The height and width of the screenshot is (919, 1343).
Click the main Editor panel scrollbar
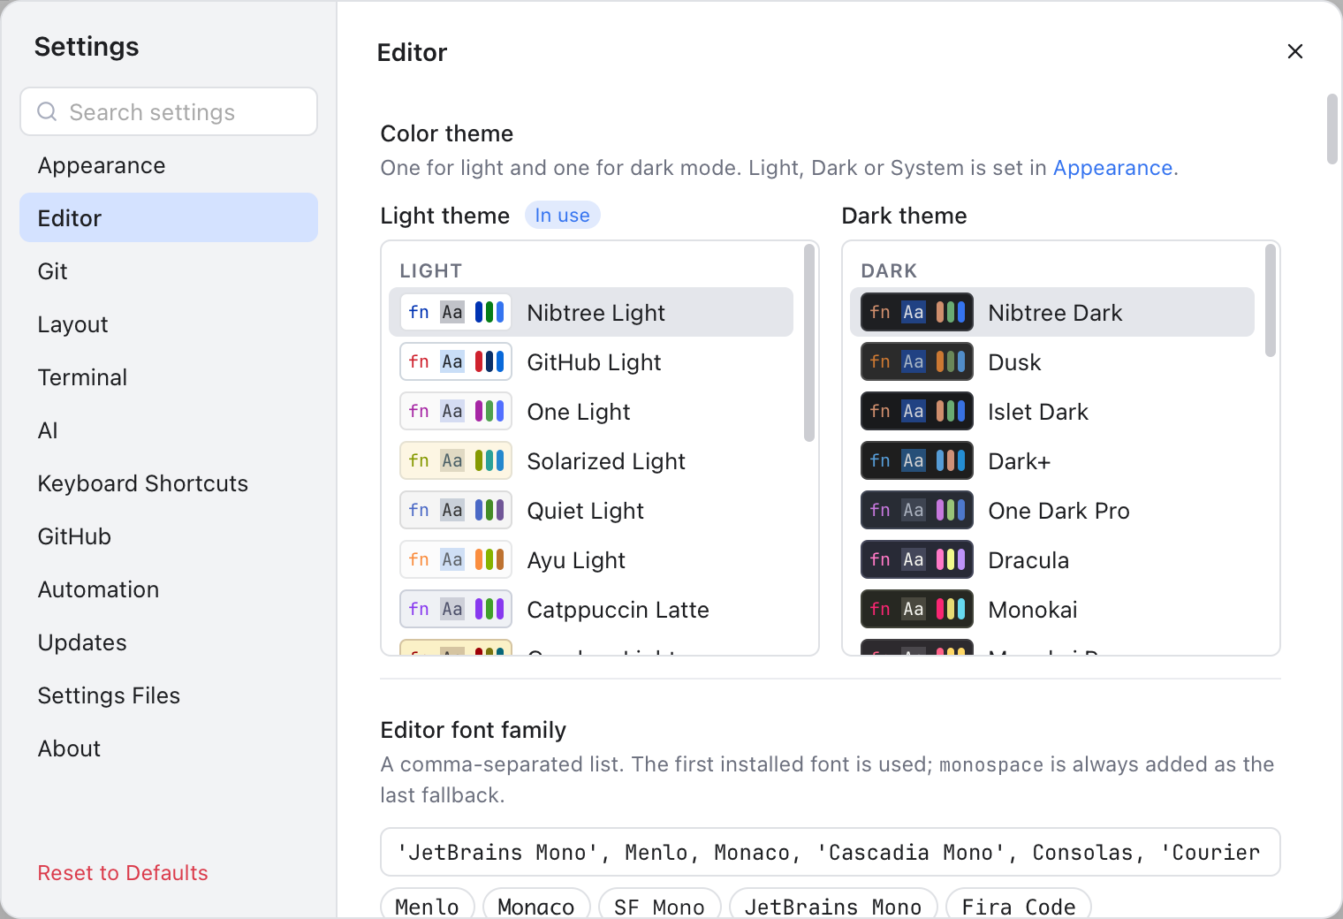(x=1332, y=129)
